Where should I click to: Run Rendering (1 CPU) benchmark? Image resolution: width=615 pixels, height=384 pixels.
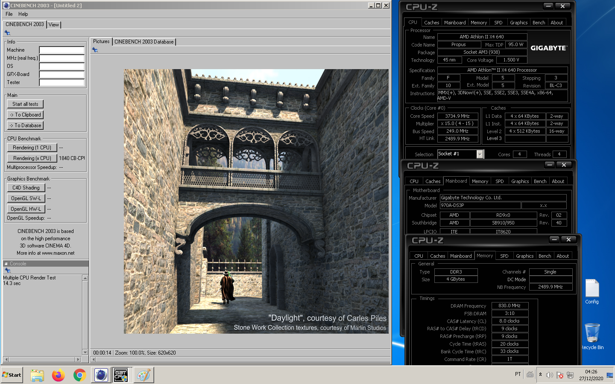click(x=32, y=148)
